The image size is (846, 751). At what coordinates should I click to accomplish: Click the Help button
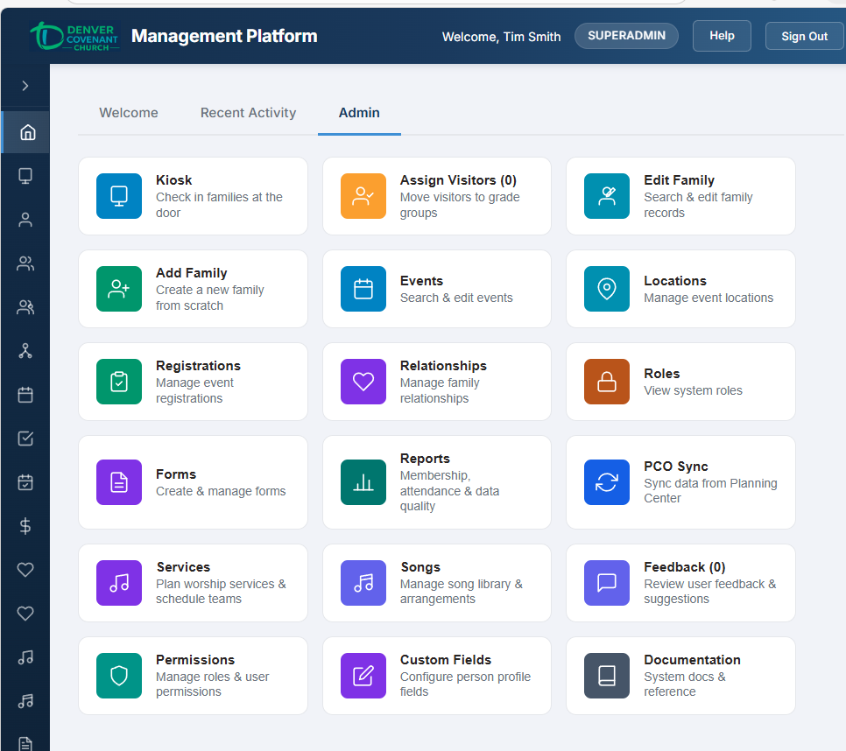721,35
